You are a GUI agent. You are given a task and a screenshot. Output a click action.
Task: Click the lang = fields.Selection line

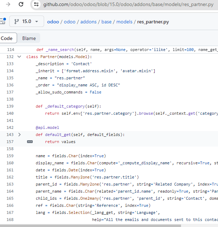click(98, 212)
